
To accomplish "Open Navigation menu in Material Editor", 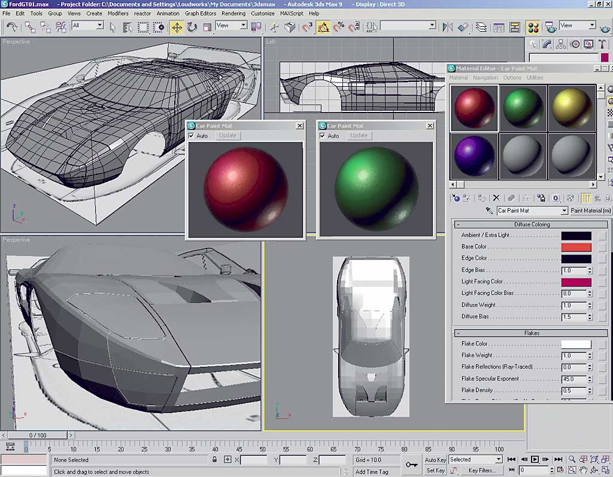I will tap(485, 78).
